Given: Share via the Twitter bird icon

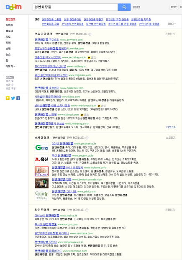Looking at the screenshot, I should tap(13, 98).
